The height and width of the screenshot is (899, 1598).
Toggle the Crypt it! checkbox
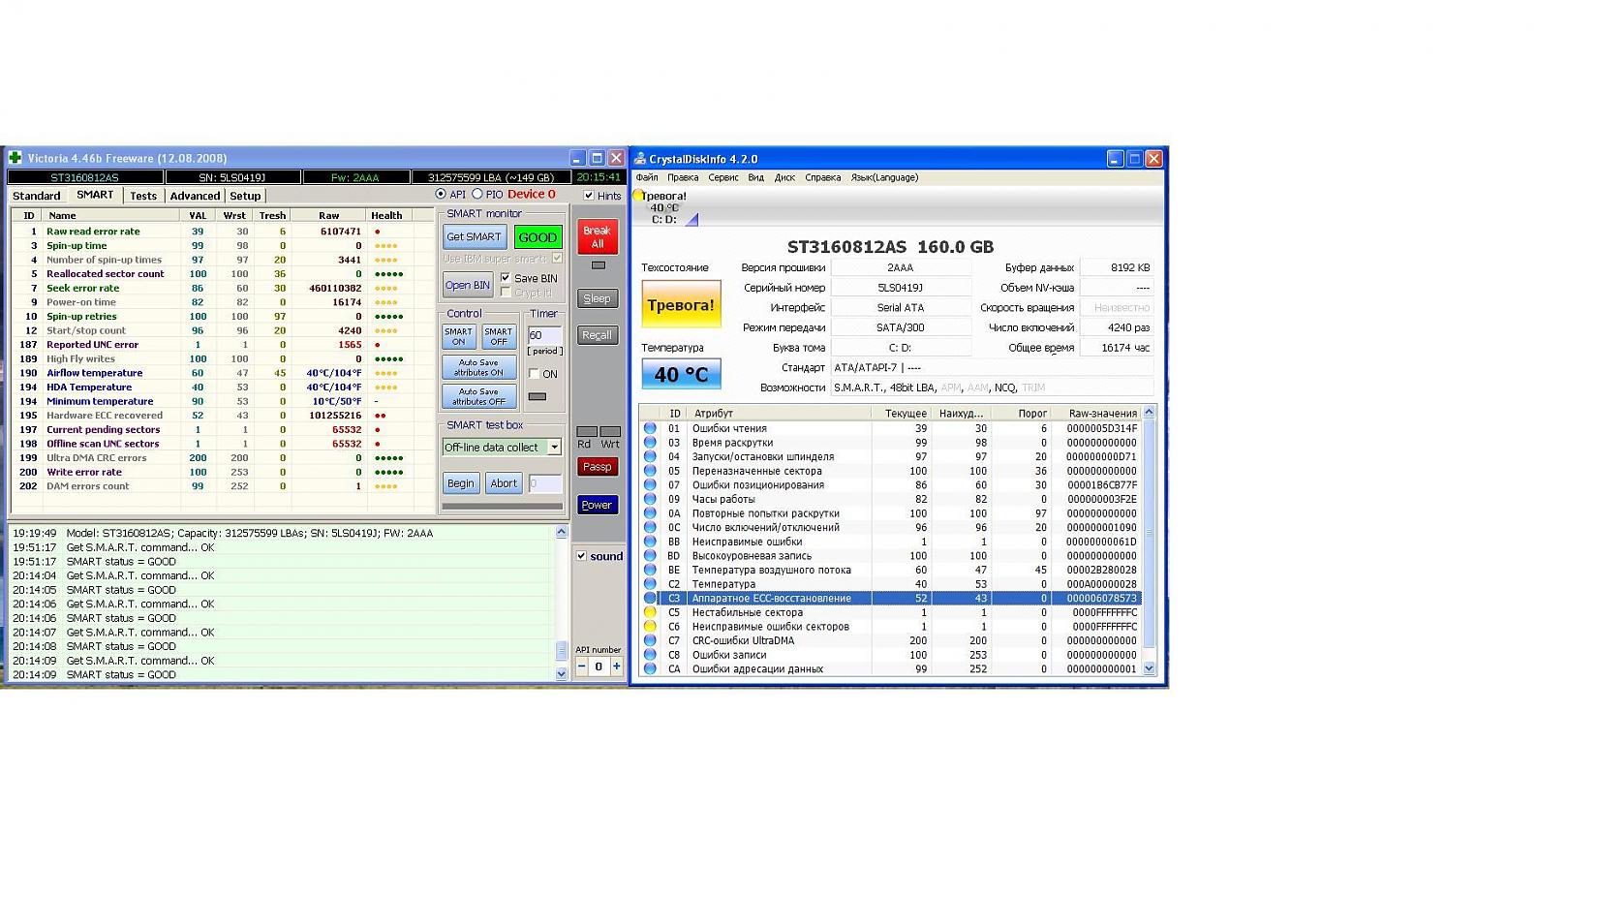[x=506, y=292]
